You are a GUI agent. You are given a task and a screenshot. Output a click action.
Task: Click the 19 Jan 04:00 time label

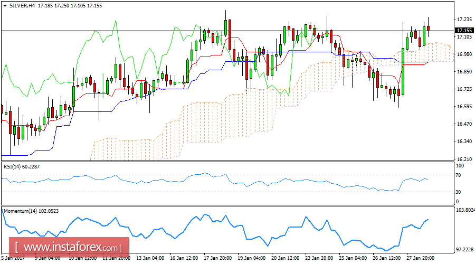(251, 258)
